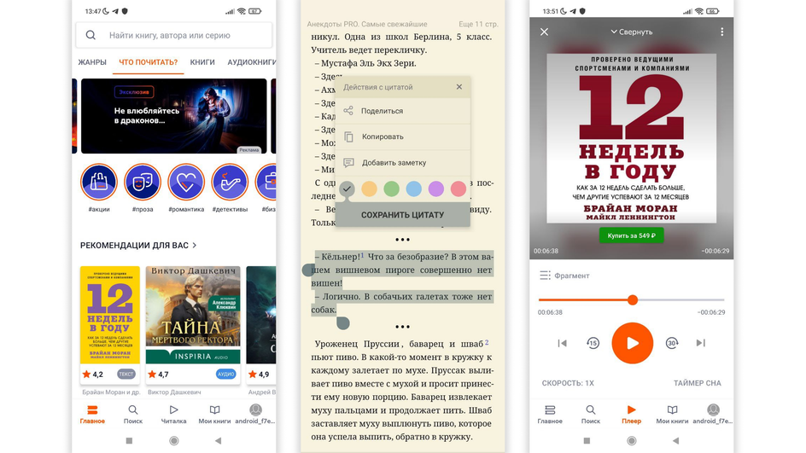Open the three-dot player options menu
The height and width of the screenshot is (453, 806).
click(721, 32)
